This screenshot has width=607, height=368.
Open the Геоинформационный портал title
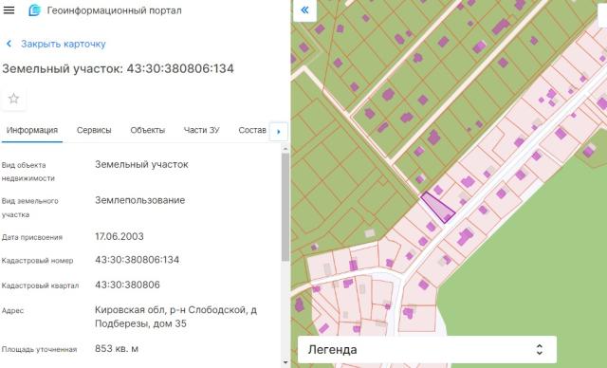point(114,10)
